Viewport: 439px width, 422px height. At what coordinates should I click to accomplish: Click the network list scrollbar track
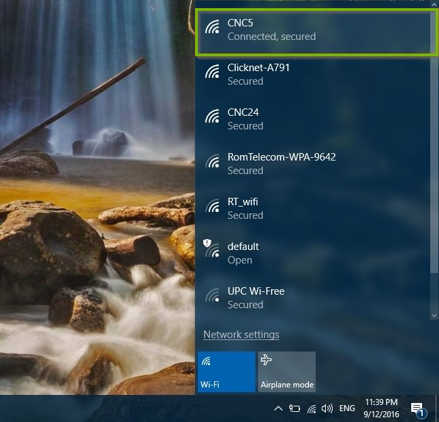(434, 293)
